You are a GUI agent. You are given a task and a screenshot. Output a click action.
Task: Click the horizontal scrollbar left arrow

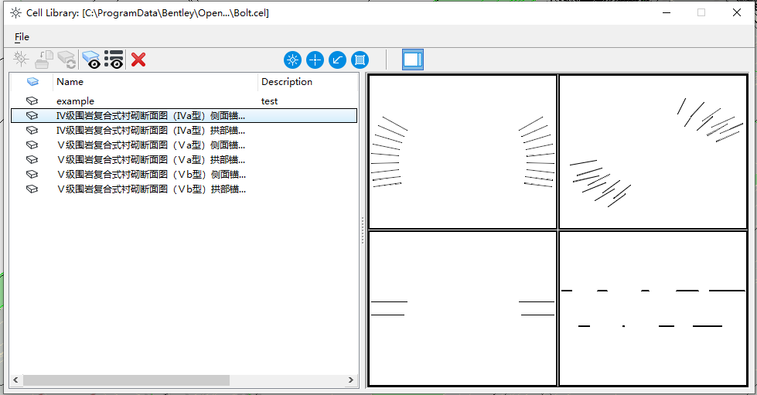15,380
